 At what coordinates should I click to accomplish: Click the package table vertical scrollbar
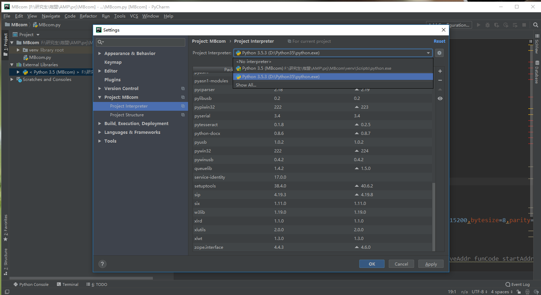[434, 217]
